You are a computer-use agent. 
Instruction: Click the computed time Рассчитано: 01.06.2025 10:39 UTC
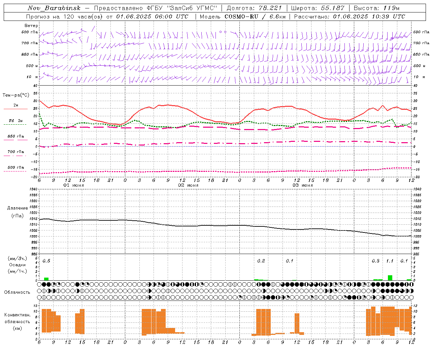[350, 17]
